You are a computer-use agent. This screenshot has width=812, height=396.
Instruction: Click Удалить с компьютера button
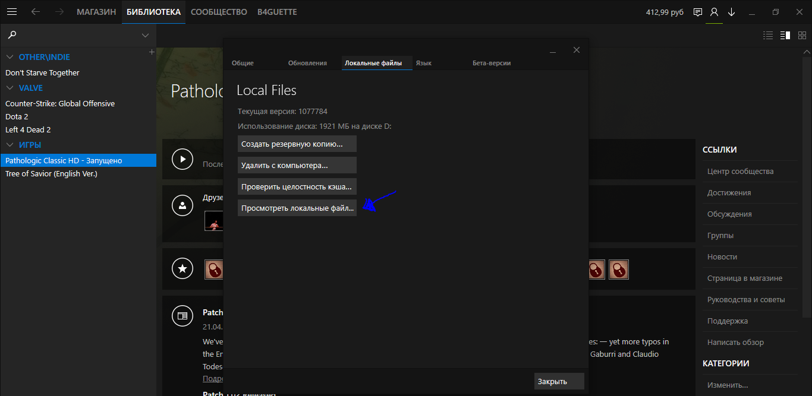[297, 165]
